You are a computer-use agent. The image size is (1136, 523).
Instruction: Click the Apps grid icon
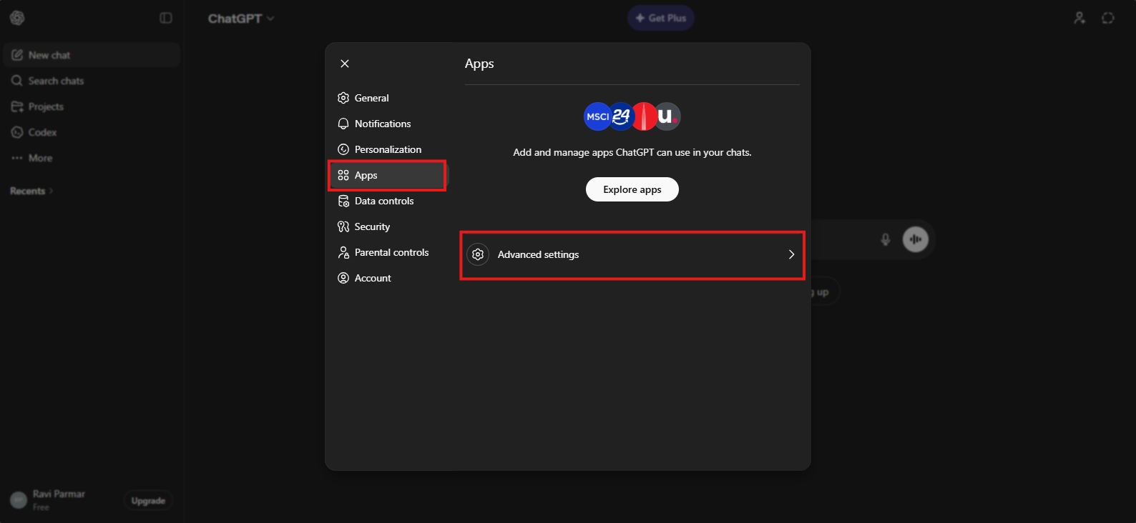pyautogui.click(x=343, y=175)
